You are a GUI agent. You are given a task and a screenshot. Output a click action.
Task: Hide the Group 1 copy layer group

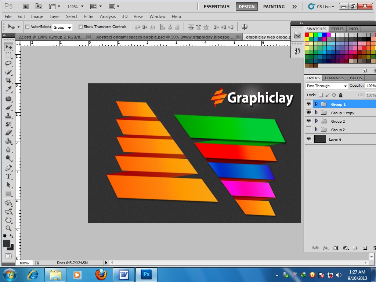pos(308,112)
